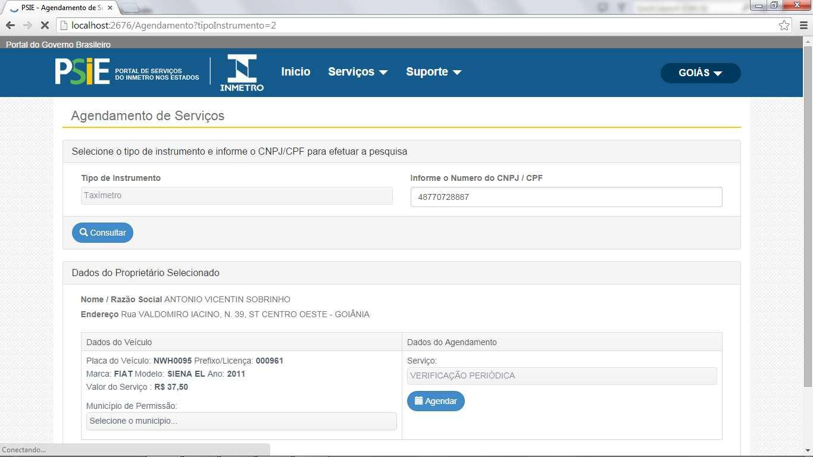Open the Suporte dropdown menu

[x=434, y=71]
